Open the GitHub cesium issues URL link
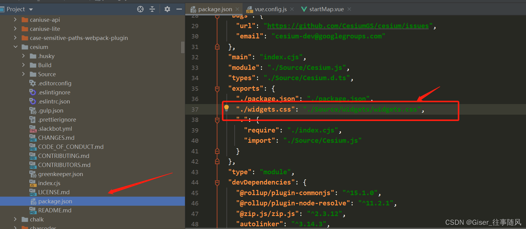Viewport: 526px width, 229px height. [x=348, y=26]
